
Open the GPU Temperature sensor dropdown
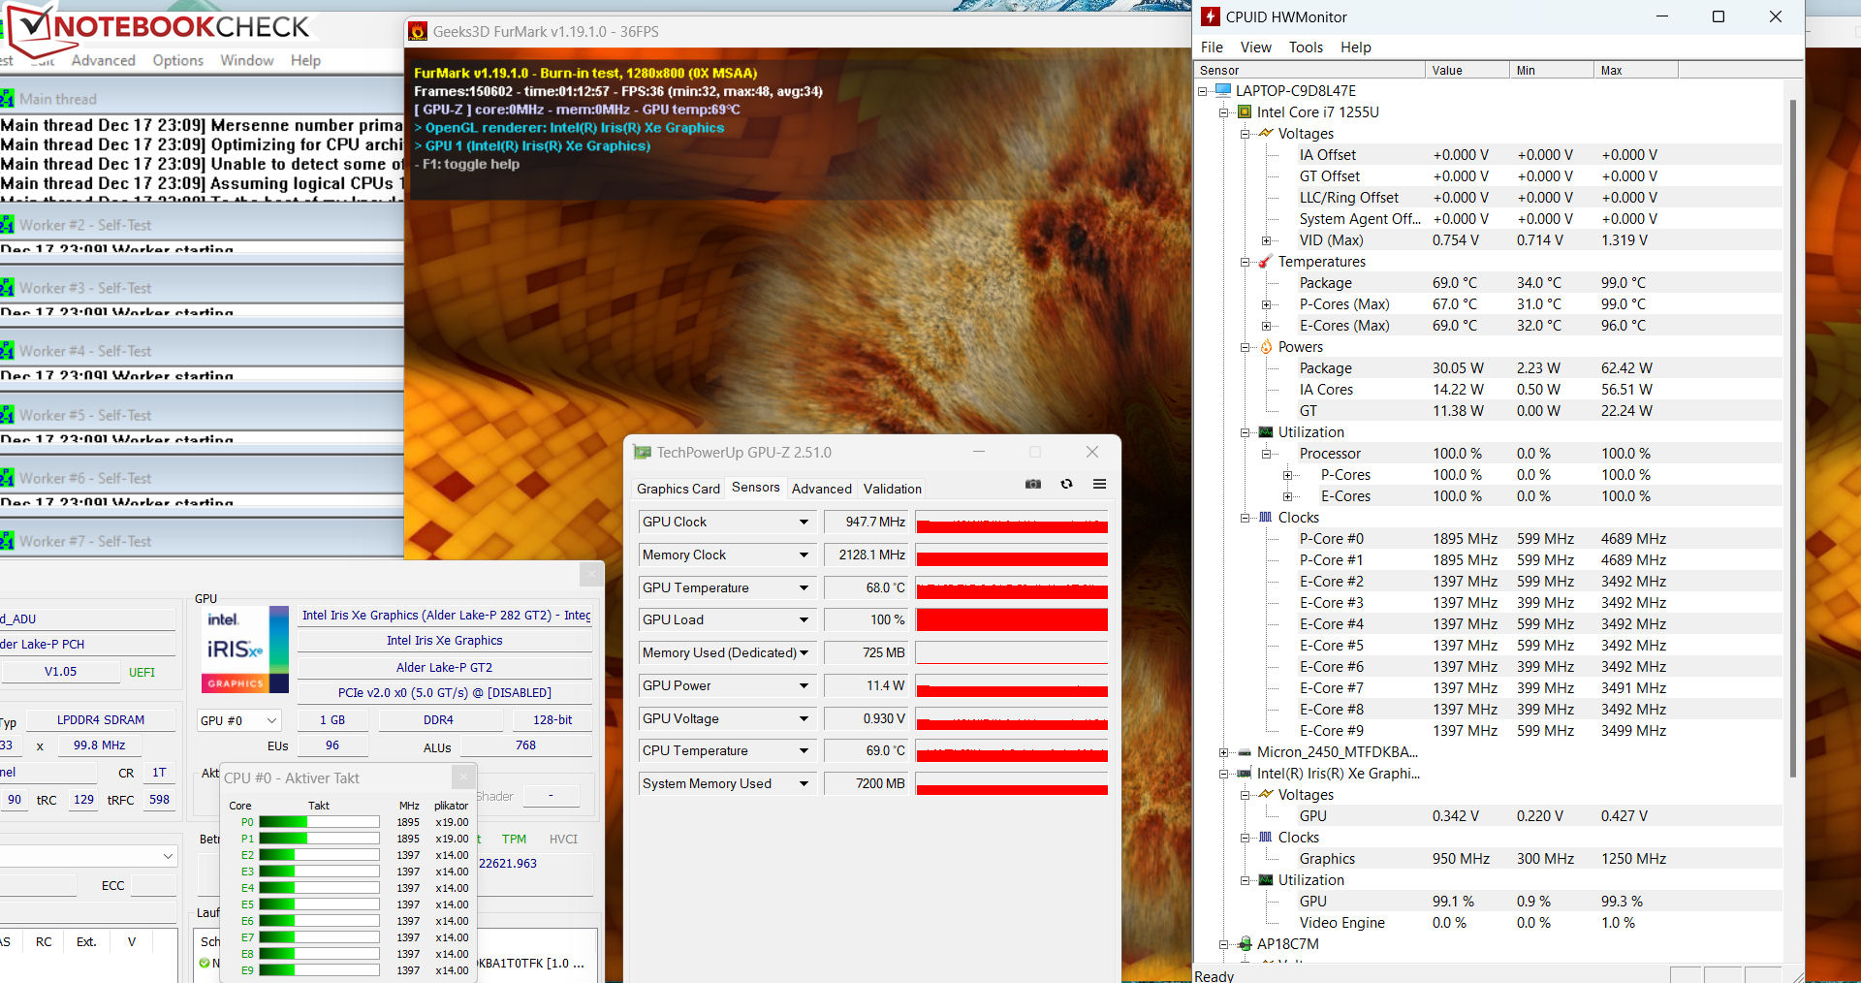[804, 587]
